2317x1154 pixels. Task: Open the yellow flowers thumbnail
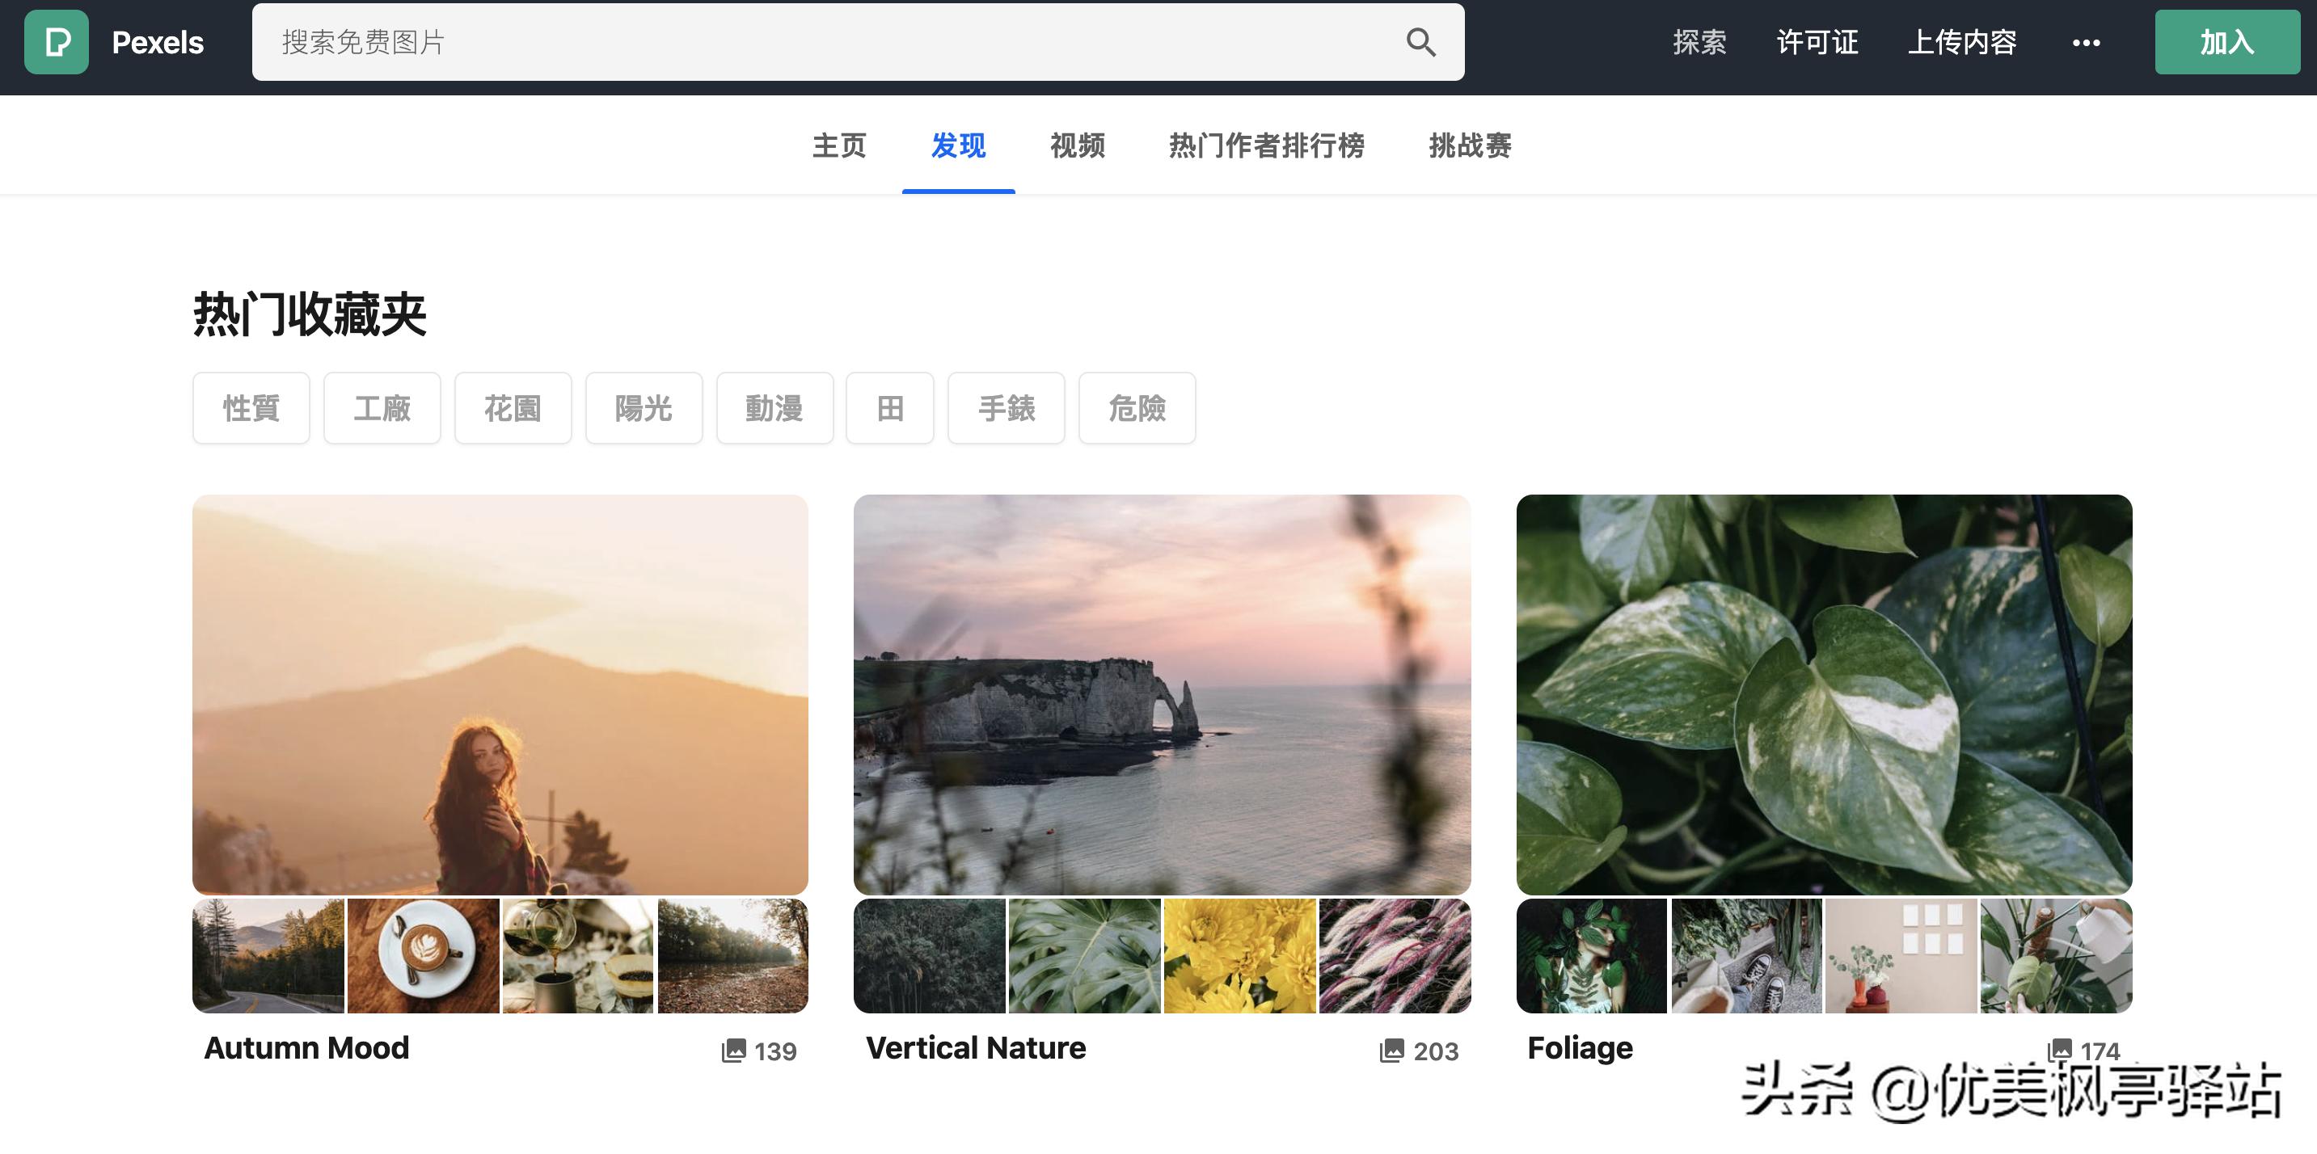(1239, 955)
